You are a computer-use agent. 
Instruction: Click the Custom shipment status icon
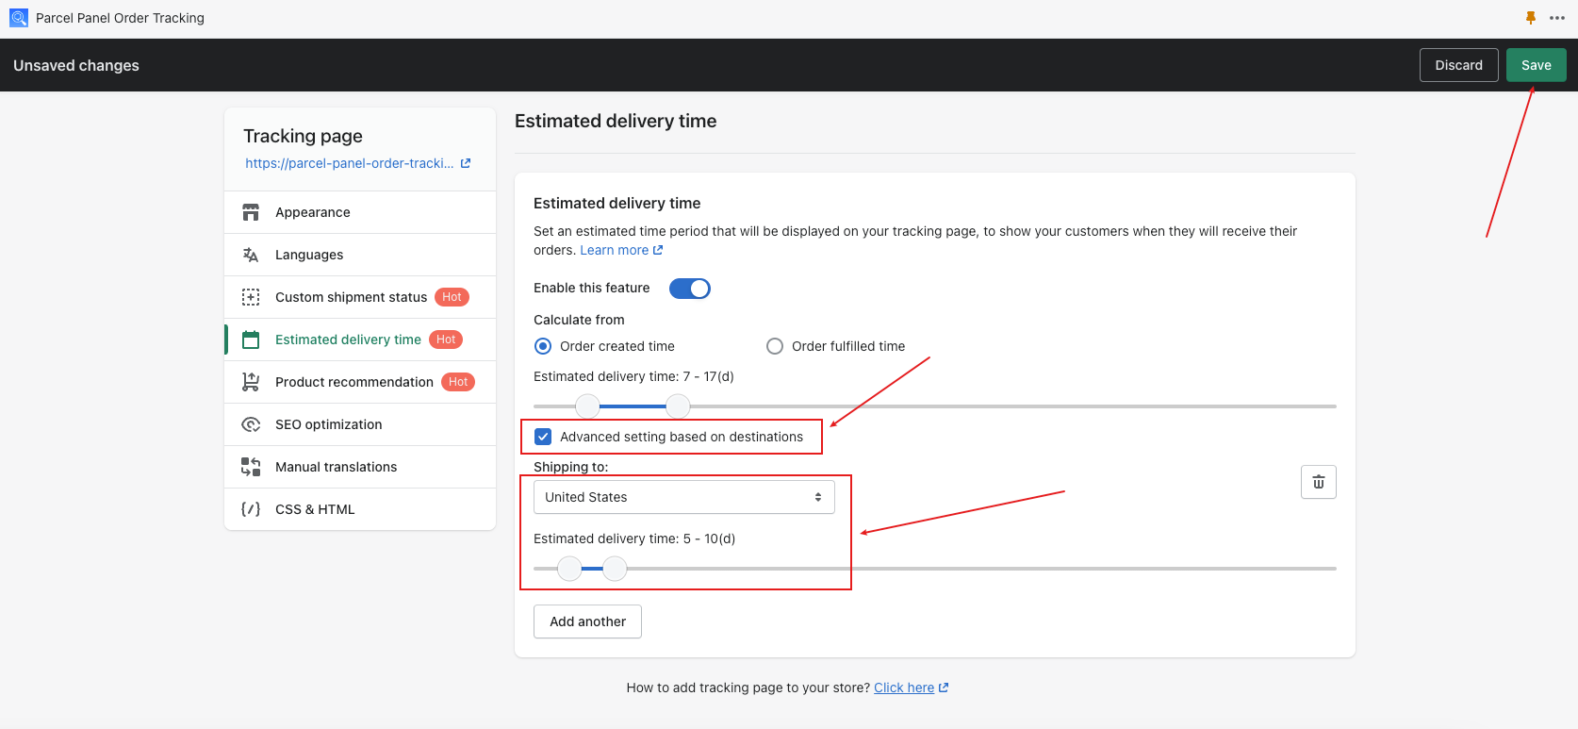pos(251,297)
